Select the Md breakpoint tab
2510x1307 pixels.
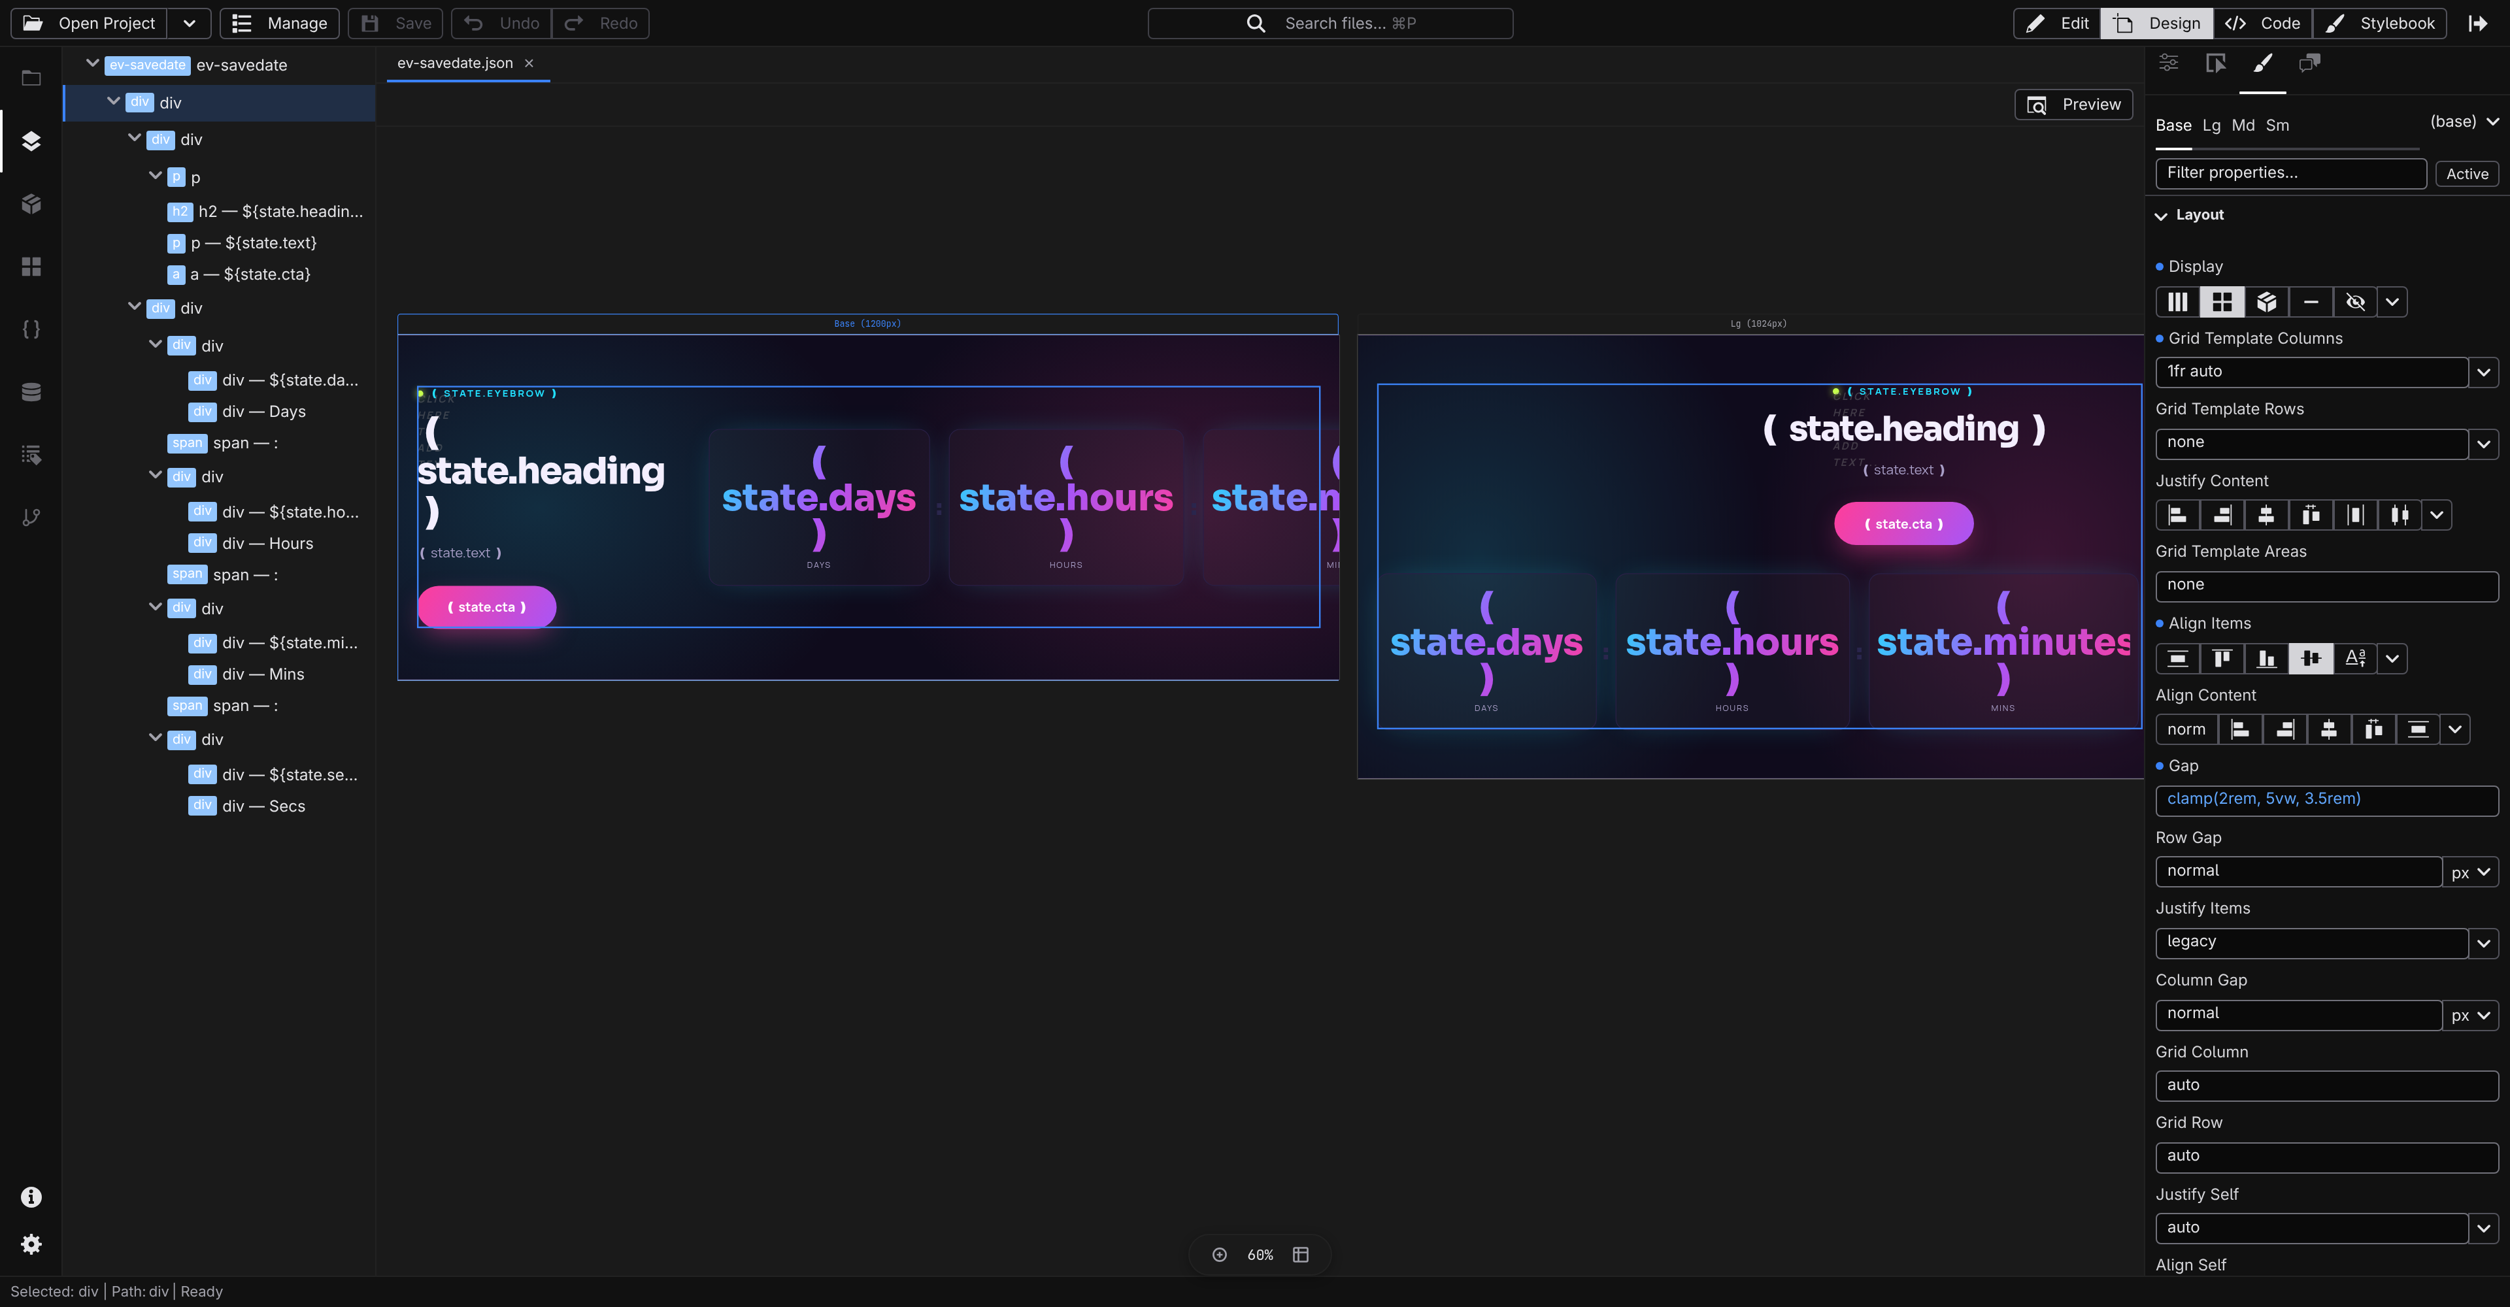point(2243,125)
